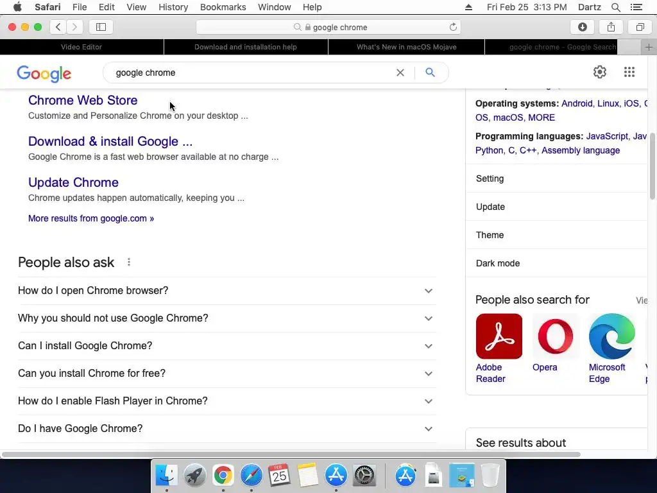The width and height of the screenshot is (657, 493).
Task: Click More results from google.com
Action: pos(91,218)
